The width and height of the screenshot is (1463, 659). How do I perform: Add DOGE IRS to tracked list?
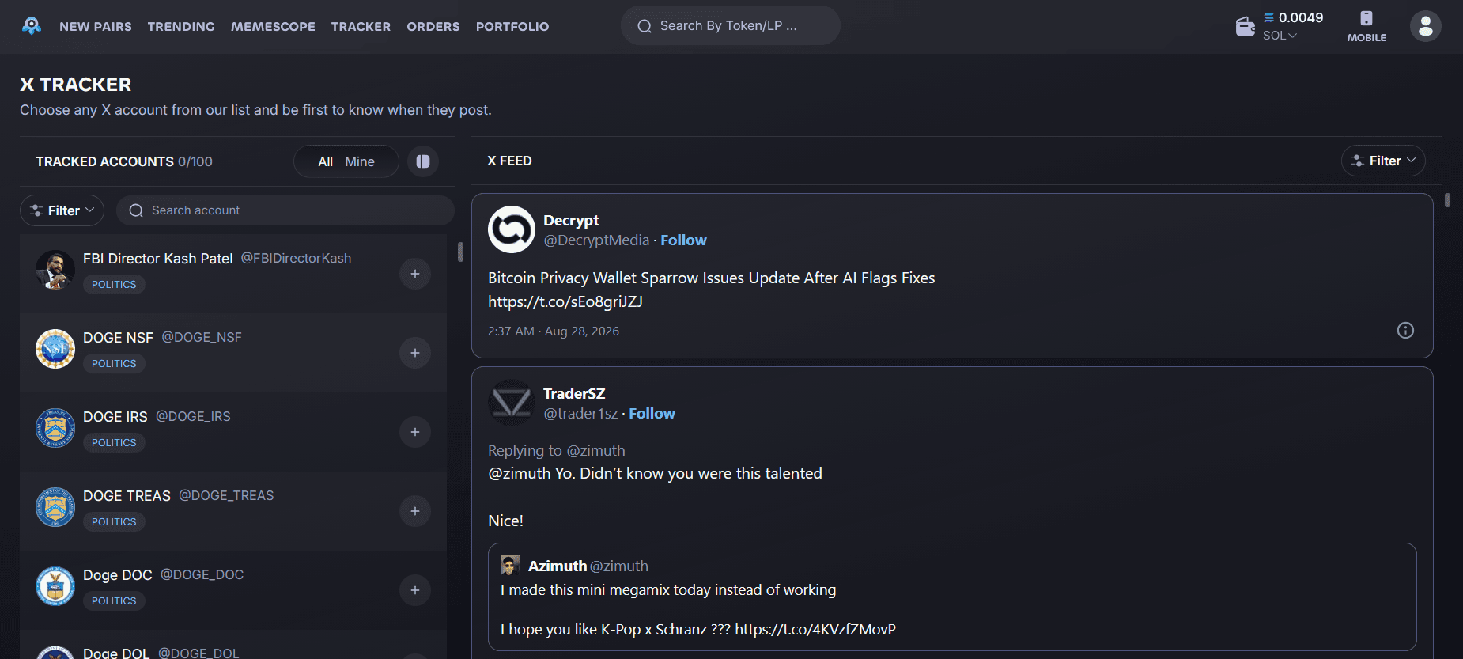click(415, 432)
